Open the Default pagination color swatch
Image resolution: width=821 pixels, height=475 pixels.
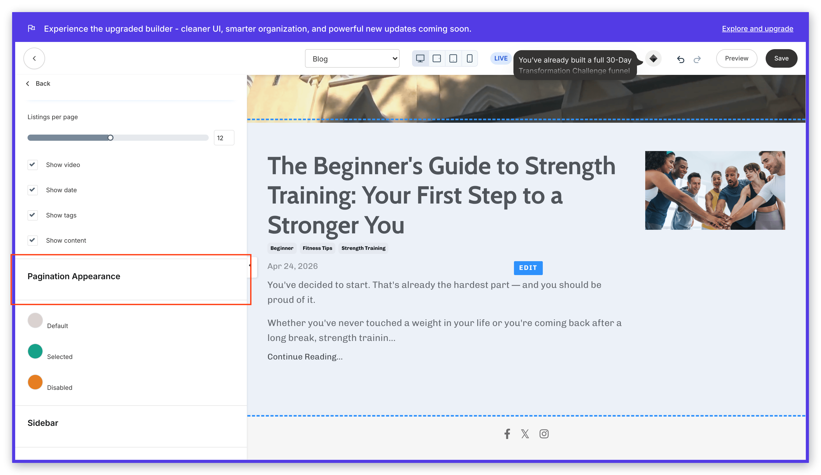(x=35, y=321)
